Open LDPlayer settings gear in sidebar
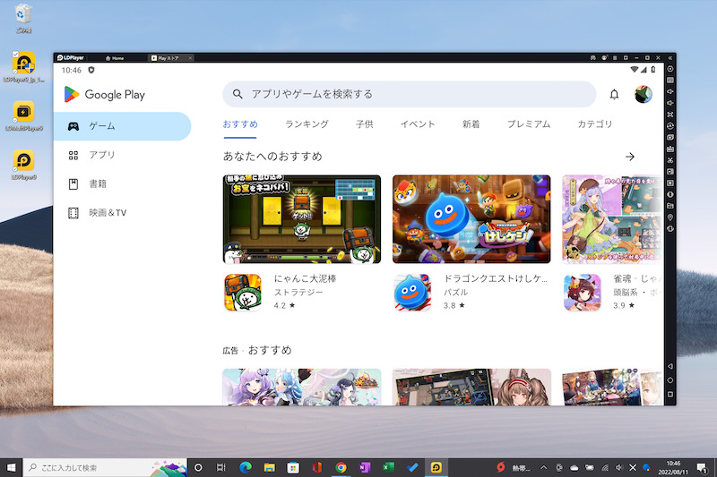Viewport: 717px width, 477px height. [x=670, y=69]
